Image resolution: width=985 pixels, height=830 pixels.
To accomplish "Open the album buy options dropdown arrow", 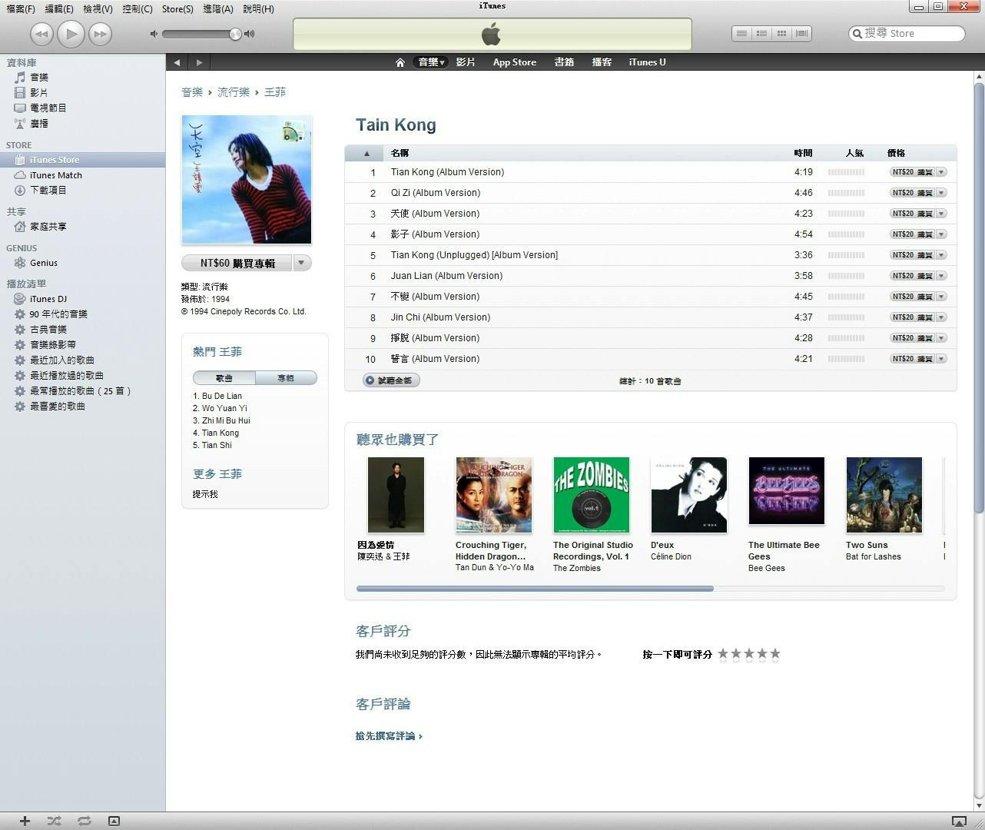I will click(x=301, y=264).
